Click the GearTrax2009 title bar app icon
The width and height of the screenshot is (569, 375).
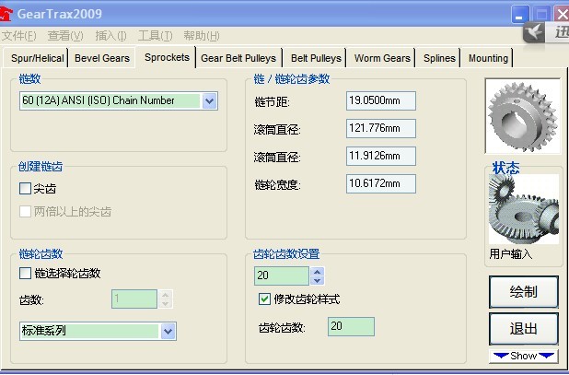coord(6,14)
